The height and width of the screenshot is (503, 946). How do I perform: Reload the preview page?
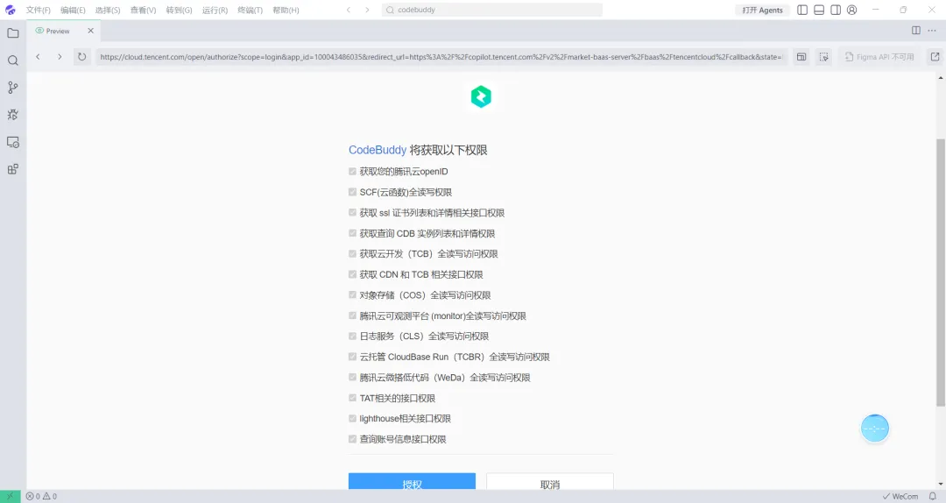click(81, 57)
